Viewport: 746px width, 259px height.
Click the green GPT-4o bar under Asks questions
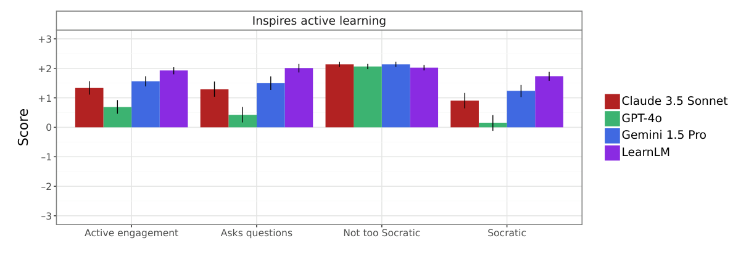click(242, 121)
